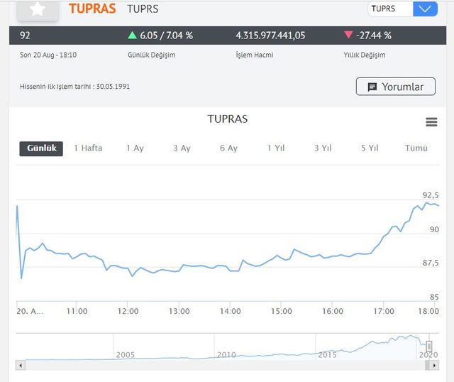Click the 12:00 x-axis label
This screenshot has height=382, width=454.
(x=128, y=311)
